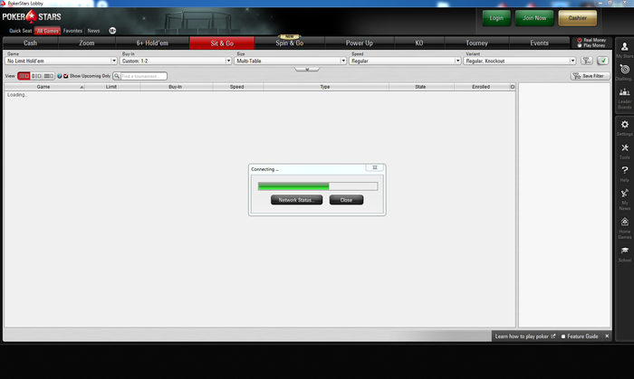Click the 18+ age badge icon
Image resolution: width=634 pixels, height=379 pixels.
[112, 31]
